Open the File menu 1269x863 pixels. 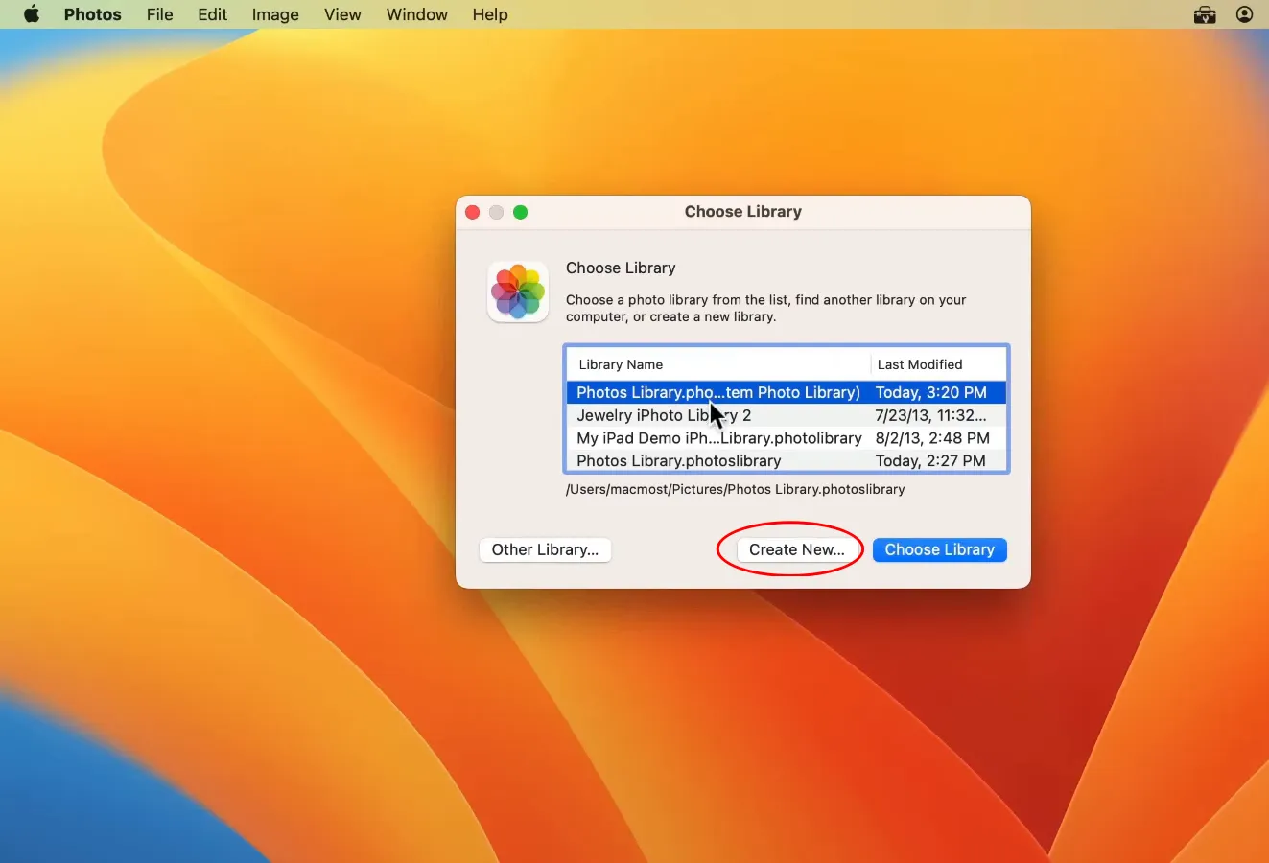[x=159, y=14]
